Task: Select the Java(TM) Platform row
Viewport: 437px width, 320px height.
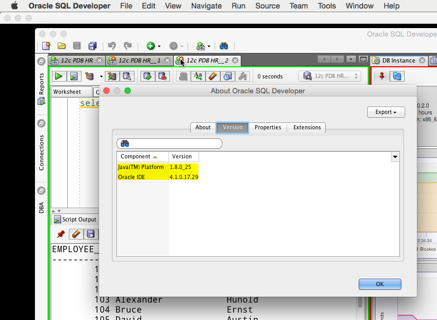Action: coord(158,167)
